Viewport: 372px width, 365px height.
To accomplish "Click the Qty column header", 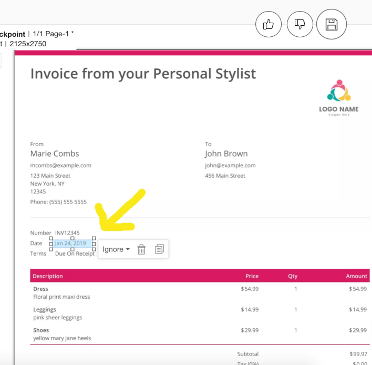I will [x=293, y=276].
